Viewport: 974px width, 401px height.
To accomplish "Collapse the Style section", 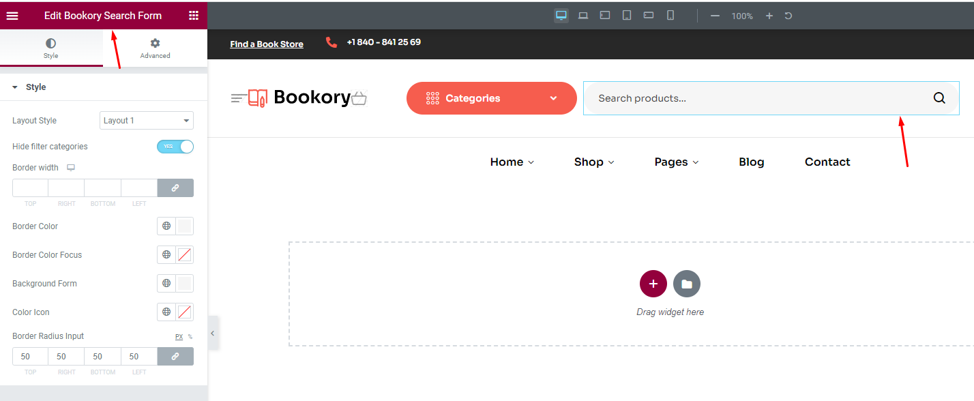I will [15, 87].
